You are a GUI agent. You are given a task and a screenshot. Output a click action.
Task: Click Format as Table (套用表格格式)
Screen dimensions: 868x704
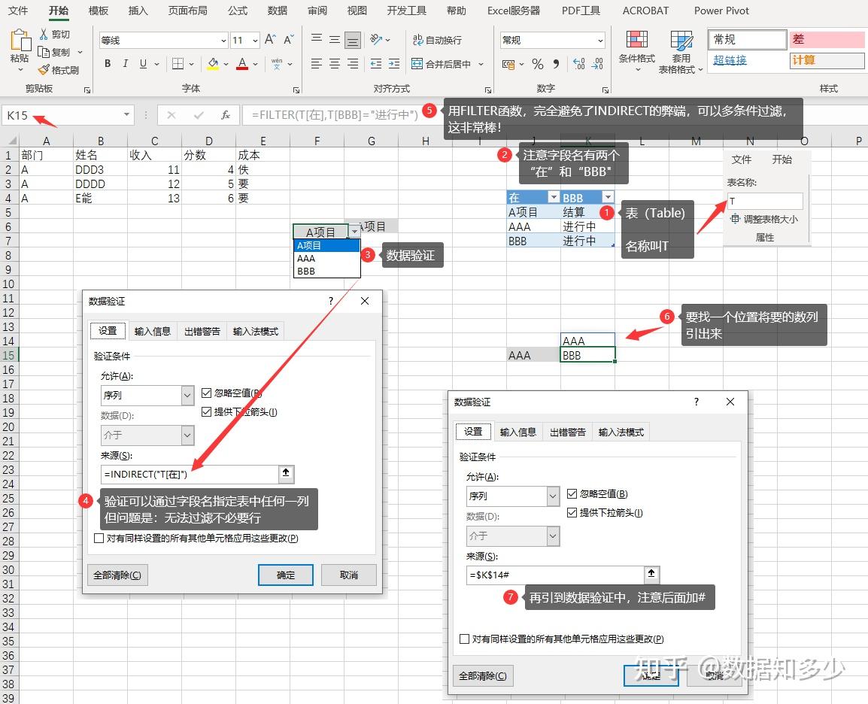tap(681, 52)
